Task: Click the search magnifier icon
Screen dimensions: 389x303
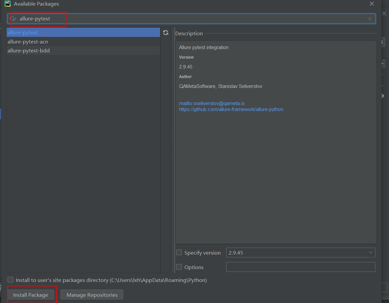Action: pyautogui.click(x=13, y=19)
